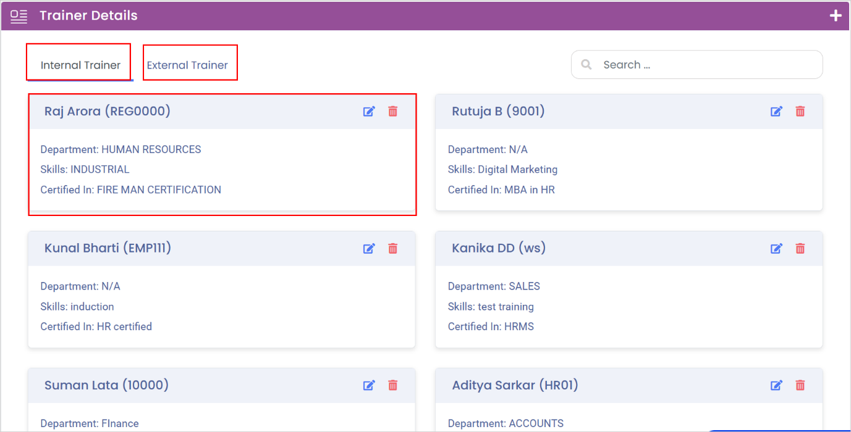Image resolution: width=851 pixels, height=432 pixels.
Task: Select the Kanika DD (ws) card title
Action: tap(499, 248)
